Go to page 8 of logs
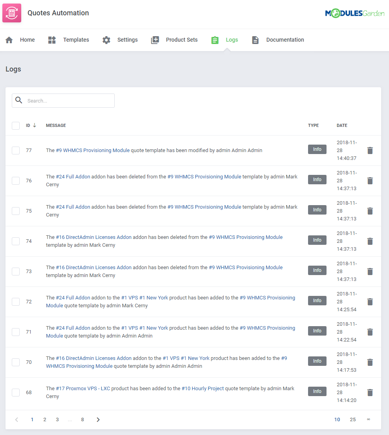 pyautogui.click(x=83, y=419)
